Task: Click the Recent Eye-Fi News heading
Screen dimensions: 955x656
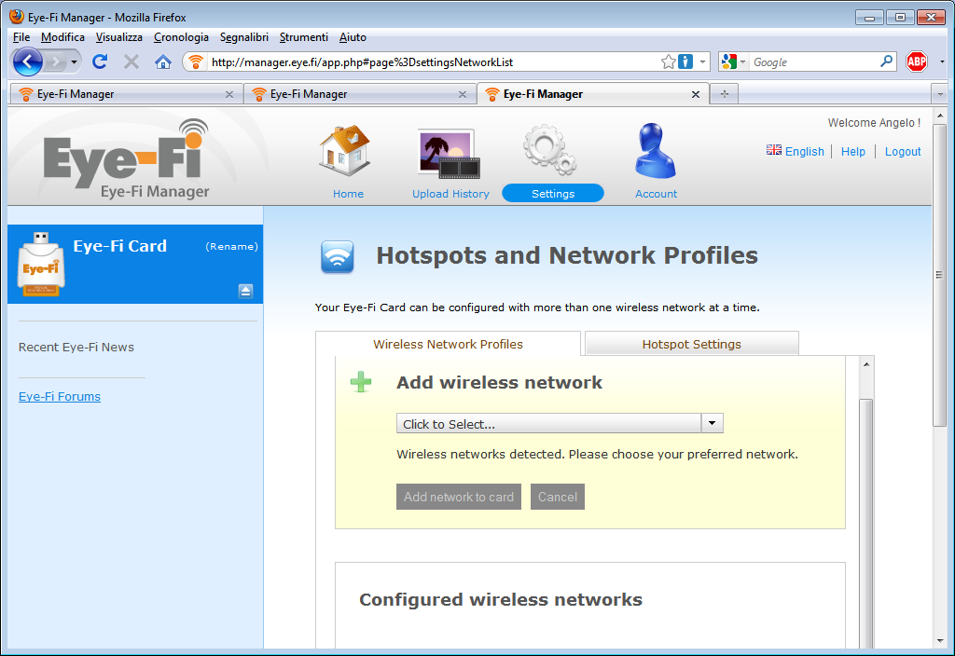Action: pos(76,347)
